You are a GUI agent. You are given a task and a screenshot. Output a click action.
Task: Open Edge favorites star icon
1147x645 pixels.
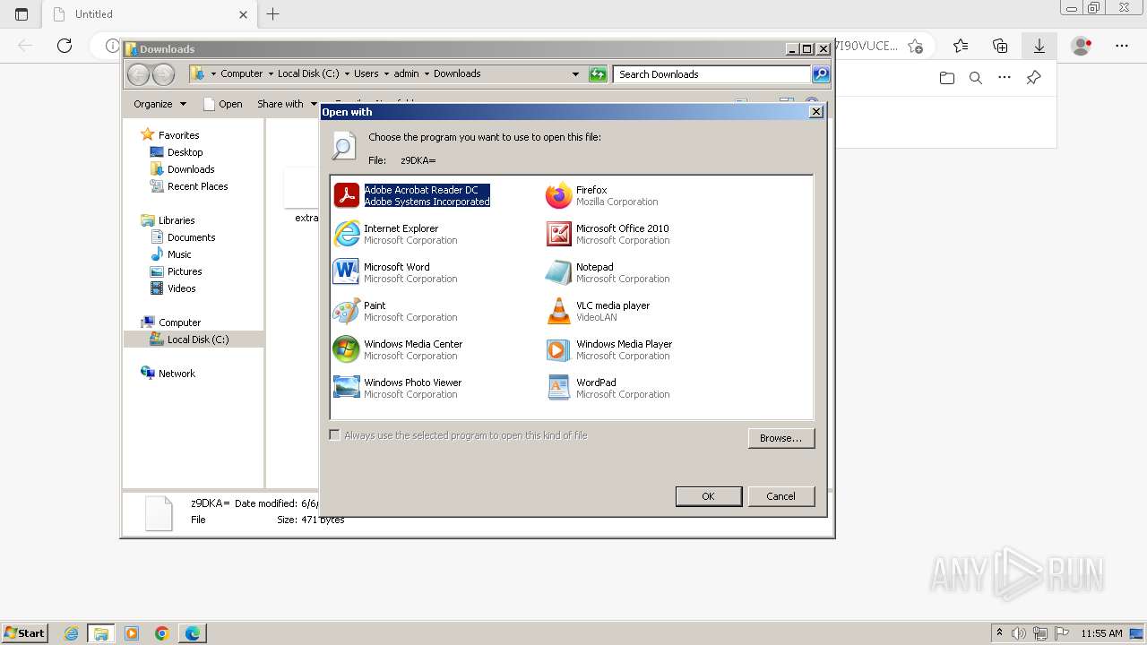[x=962, y=46]
